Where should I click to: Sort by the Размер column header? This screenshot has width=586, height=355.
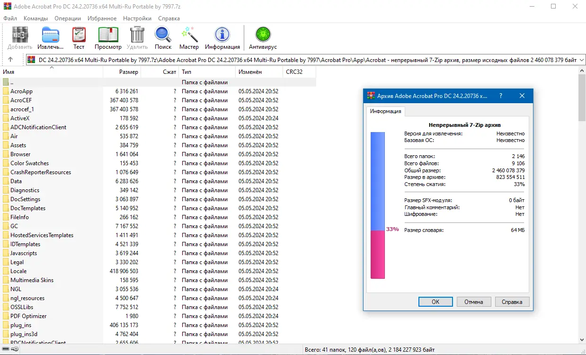click(122, 72)
